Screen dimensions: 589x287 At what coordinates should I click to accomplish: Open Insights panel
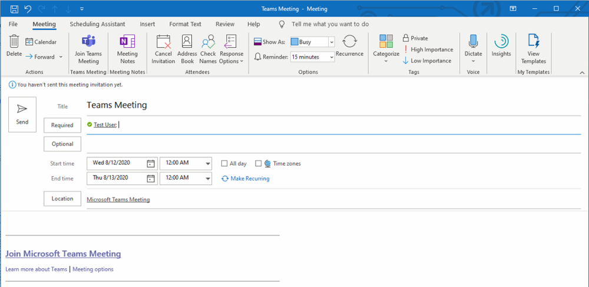pyautogui.click(x=501, y=46)
